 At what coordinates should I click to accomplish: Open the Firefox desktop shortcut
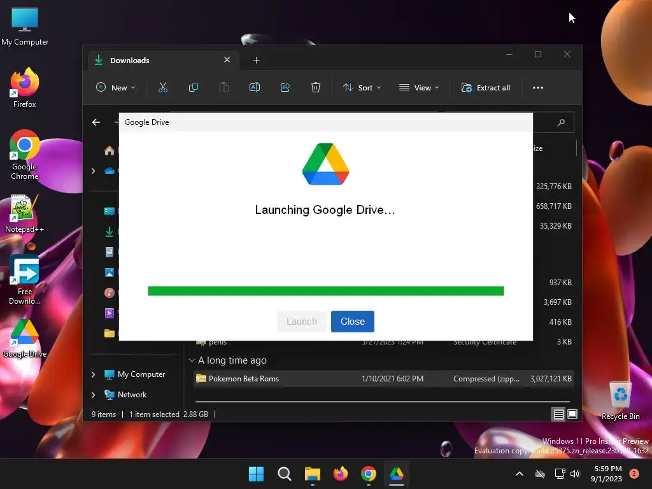coord(25,88)
